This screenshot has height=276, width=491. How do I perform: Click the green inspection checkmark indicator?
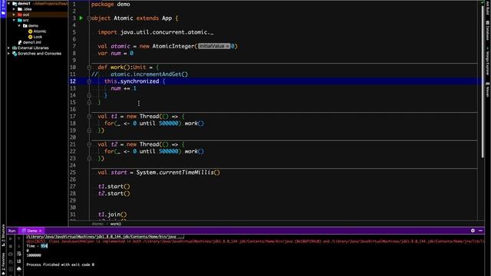482,2
